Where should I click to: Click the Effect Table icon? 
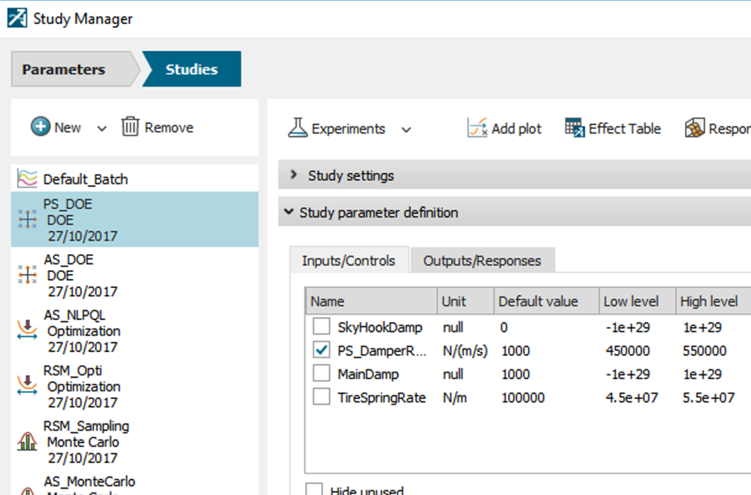(x=575, y=127)
